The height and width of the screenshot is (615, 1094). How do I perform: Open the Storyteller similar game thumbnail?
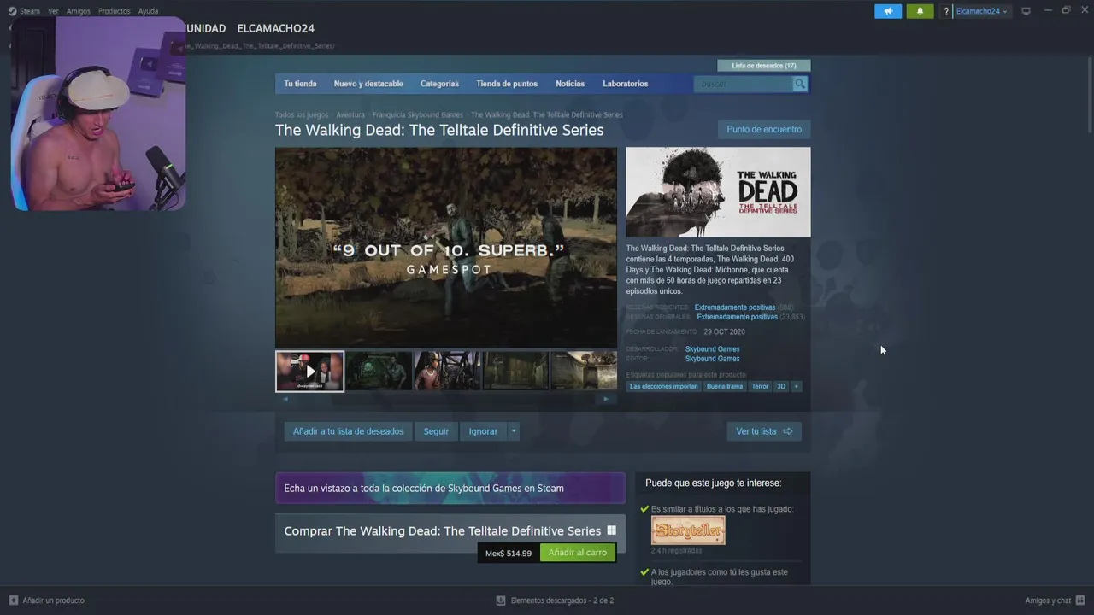click(x=688, y=530)
